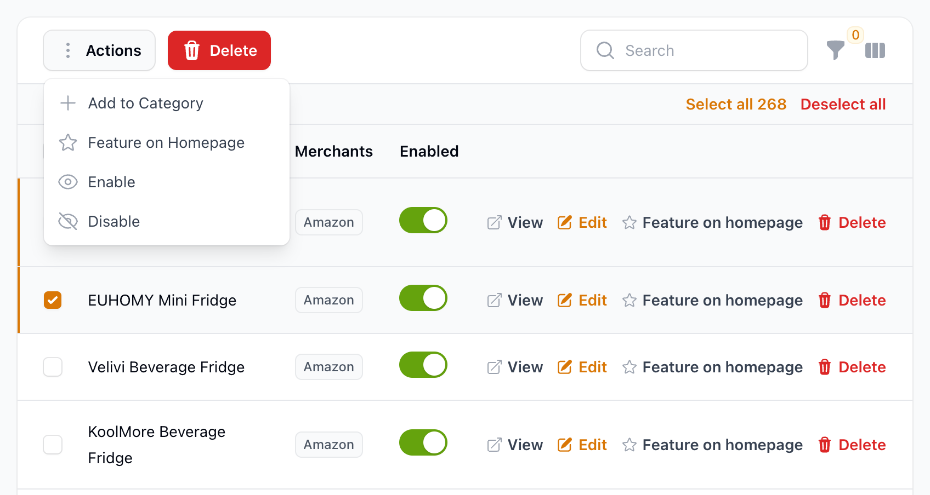The width and height of the screenshot is (930, 495).
Task: Open the filter funnel icon
Action: tap(835, 50)
